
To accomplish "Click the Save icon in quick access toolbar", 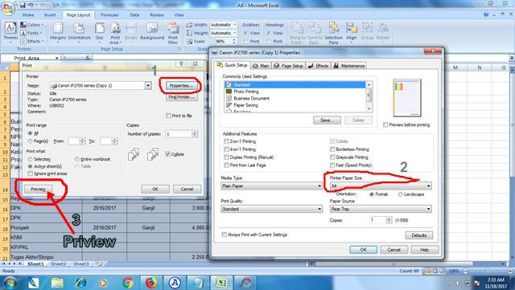I will tap(23, 5).
